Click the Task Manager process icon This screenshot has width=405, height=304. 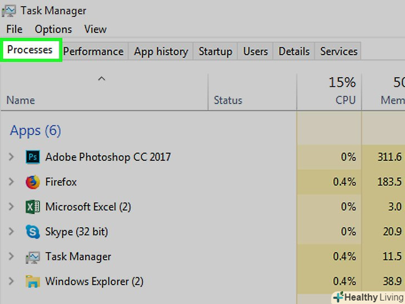[33, 257]
